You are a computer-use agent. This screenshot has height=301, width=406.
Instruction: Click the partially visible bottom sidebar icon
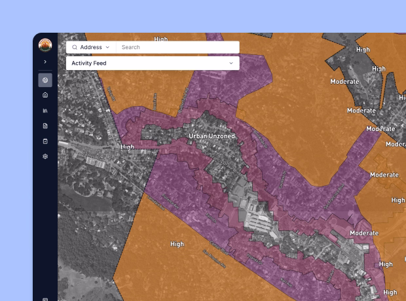45,299
